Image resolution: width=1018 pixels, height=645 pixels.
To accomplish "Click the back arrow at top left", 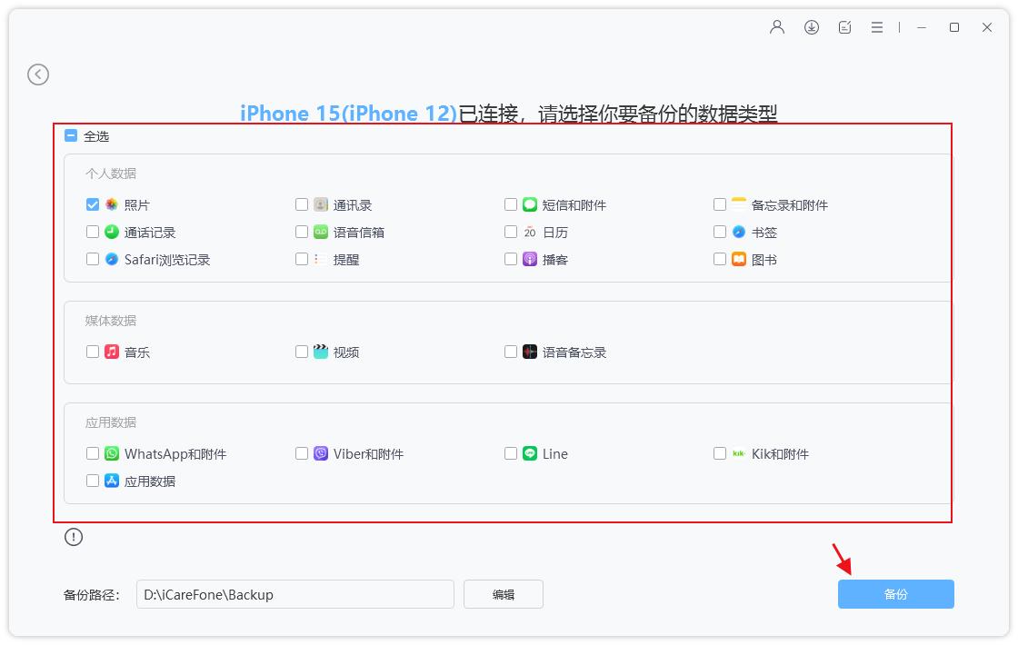I will (38, 74).
